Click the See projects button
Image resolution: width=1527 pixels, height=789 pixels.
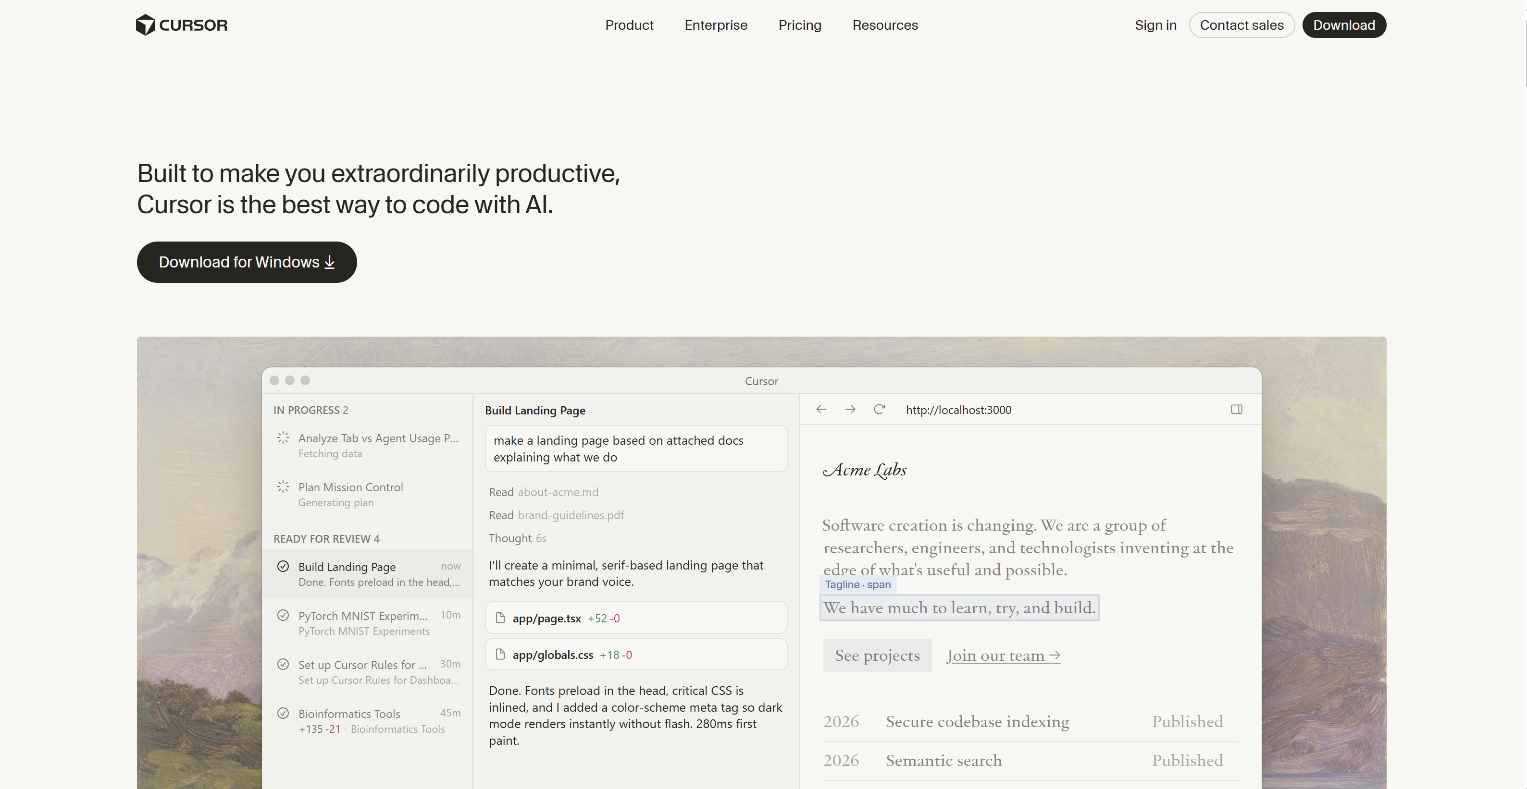(877, 655)
